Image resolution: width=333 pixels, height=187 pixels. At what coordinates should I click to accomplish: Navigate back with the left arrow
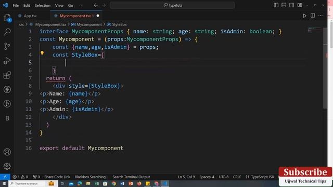coord(96,5)
